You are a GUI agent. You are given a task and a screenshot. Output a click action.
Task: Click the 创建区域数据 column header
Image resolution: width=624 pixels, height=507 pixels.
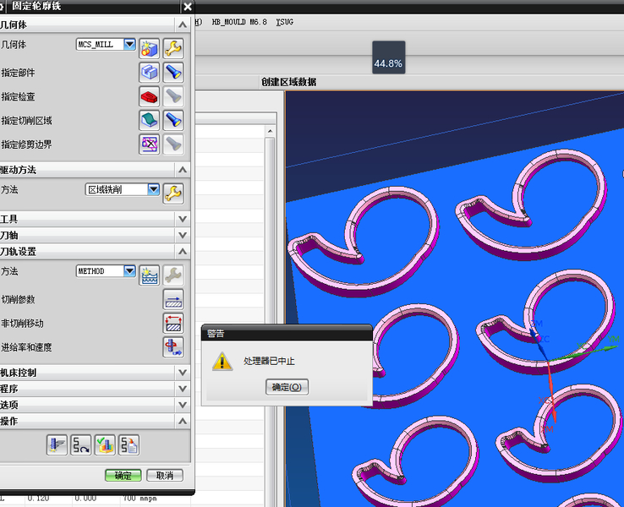(x=288, y=82)
